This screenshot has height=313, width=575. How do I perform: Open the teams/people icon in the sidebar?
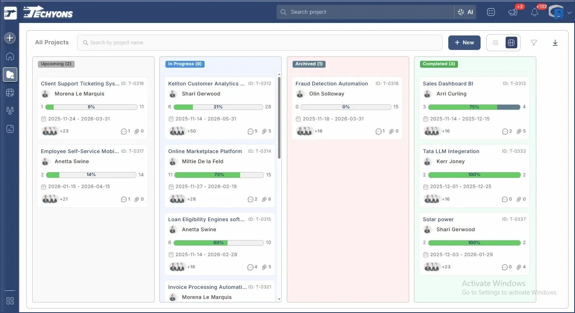(x=9, y=110)
